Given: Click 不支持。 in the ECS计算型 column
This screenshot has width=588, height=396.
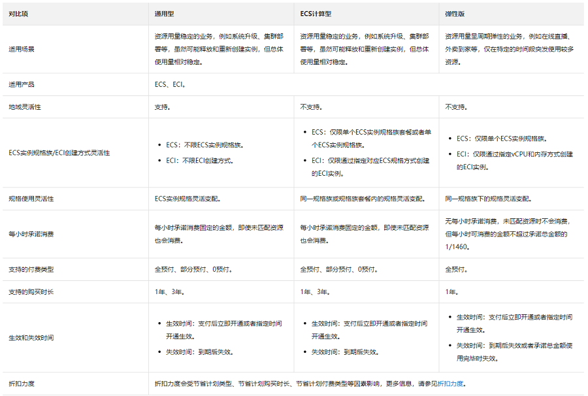Looking at the screenshot, I should point(311,107).
